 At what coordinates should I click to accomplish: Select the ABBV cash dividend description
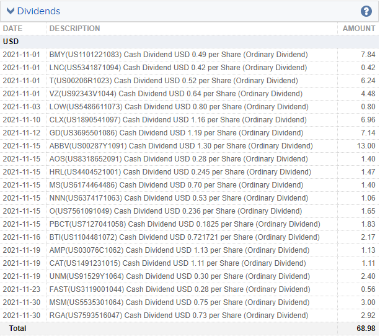pos(181,146)
